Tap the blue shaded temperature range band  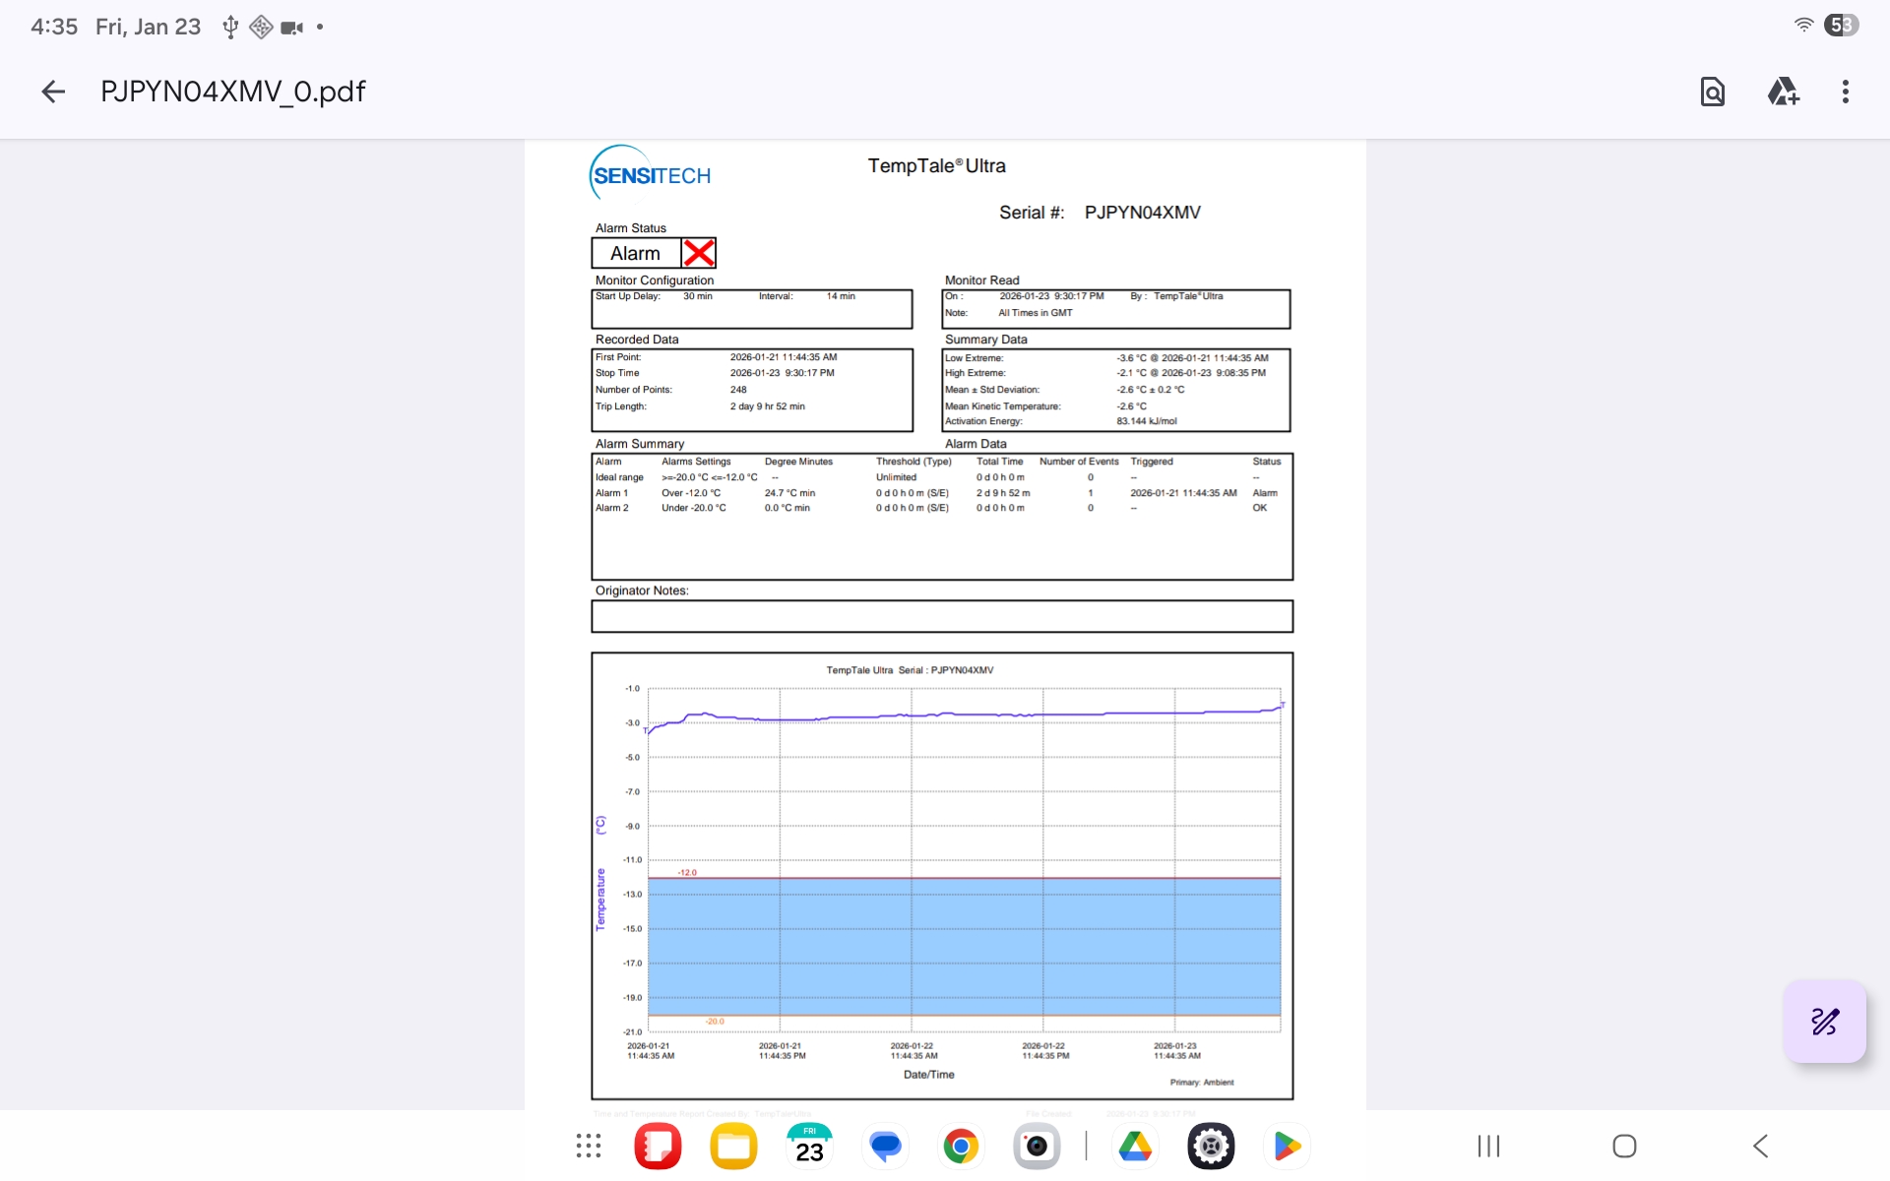point(965,946)
